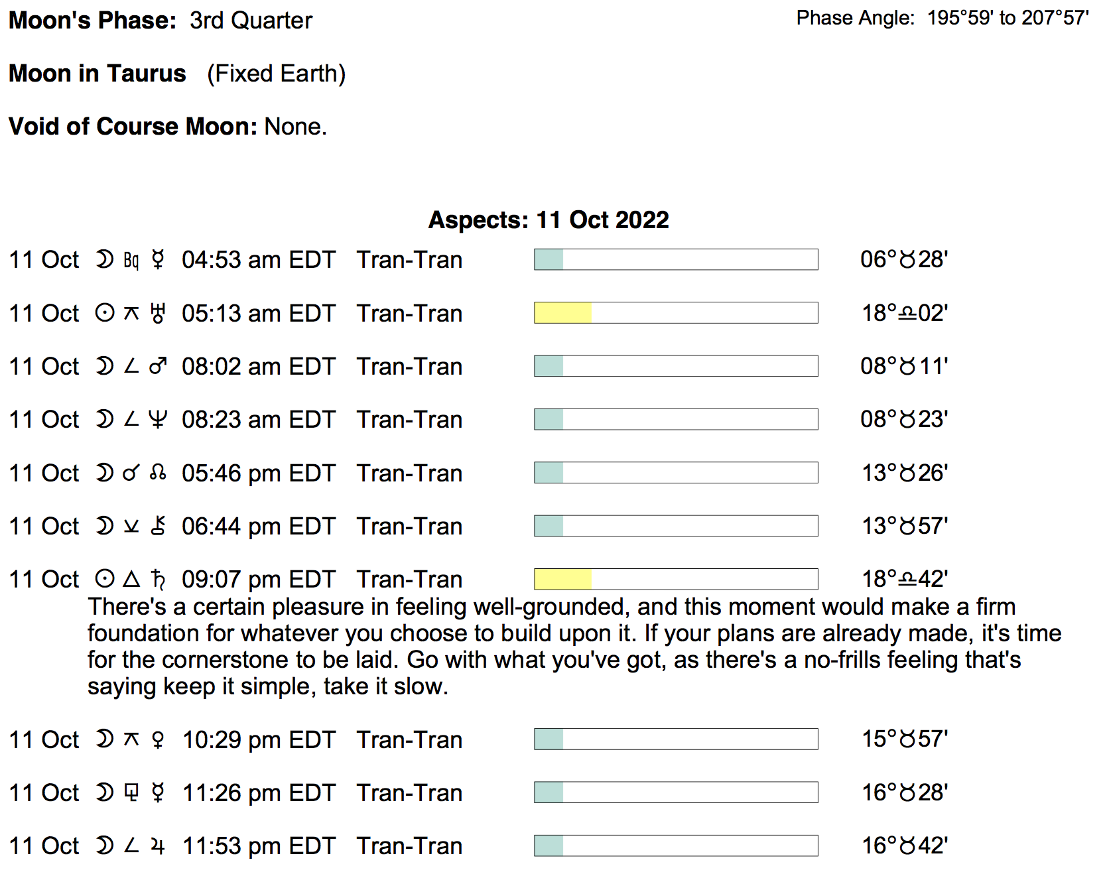Select the Mars symbol in the 08:02 am row
This screenshot has height=878, width=1105.
point(158,366)
